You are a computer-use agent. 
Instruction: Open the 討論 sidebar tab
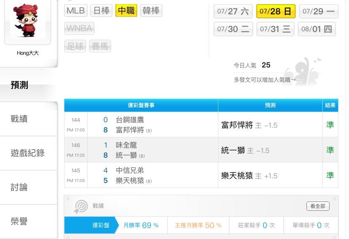point(29,188)
